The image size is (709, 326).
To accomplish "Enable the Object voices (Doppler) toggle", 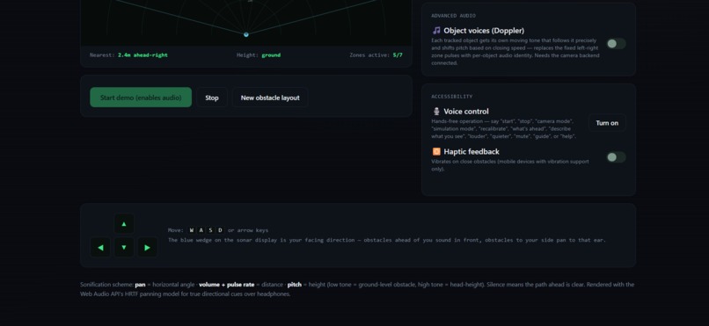I will (616, 44).
